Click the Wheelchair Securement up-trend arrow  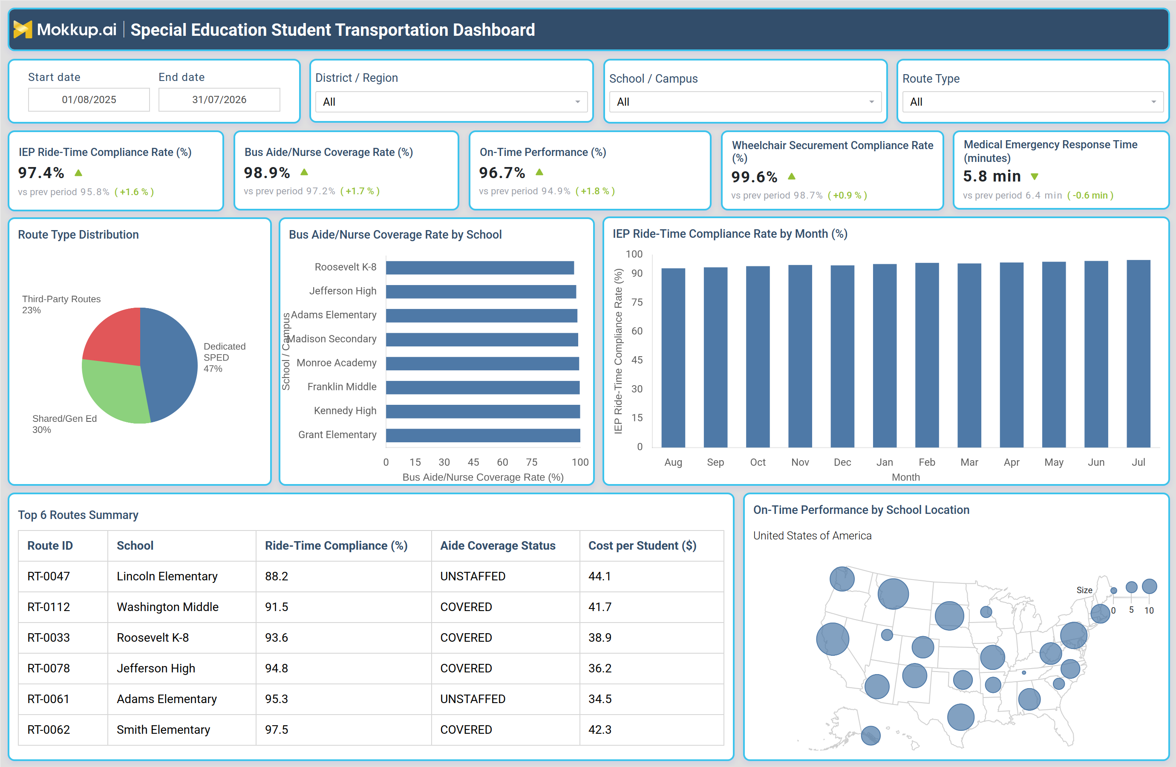pyautogui.click(x=792, y=176)
